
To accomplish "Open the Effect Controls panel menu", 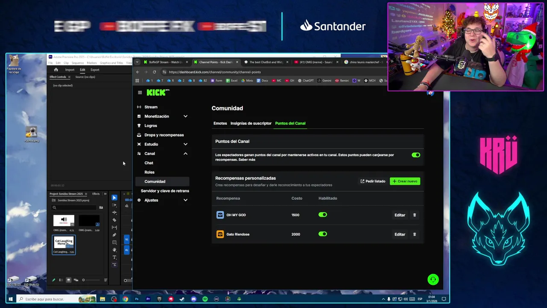I will (x=70, y=77).
